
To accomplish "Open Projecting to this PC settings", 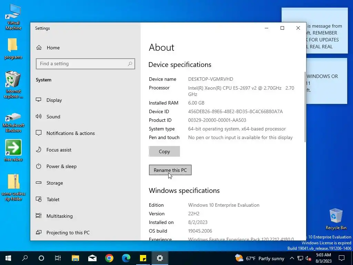I will coord(85,232).
